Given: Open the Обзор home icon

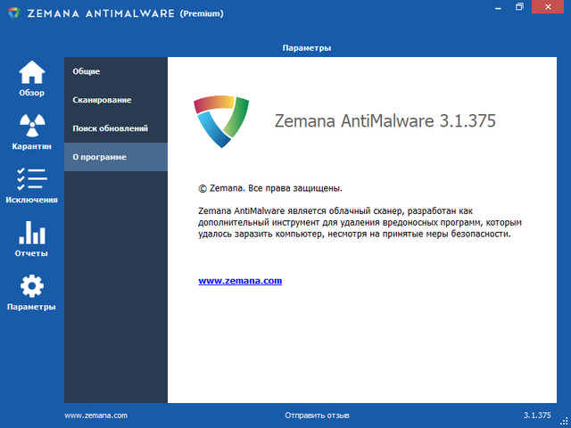Looking at the screenshot, I should [31, 73].
